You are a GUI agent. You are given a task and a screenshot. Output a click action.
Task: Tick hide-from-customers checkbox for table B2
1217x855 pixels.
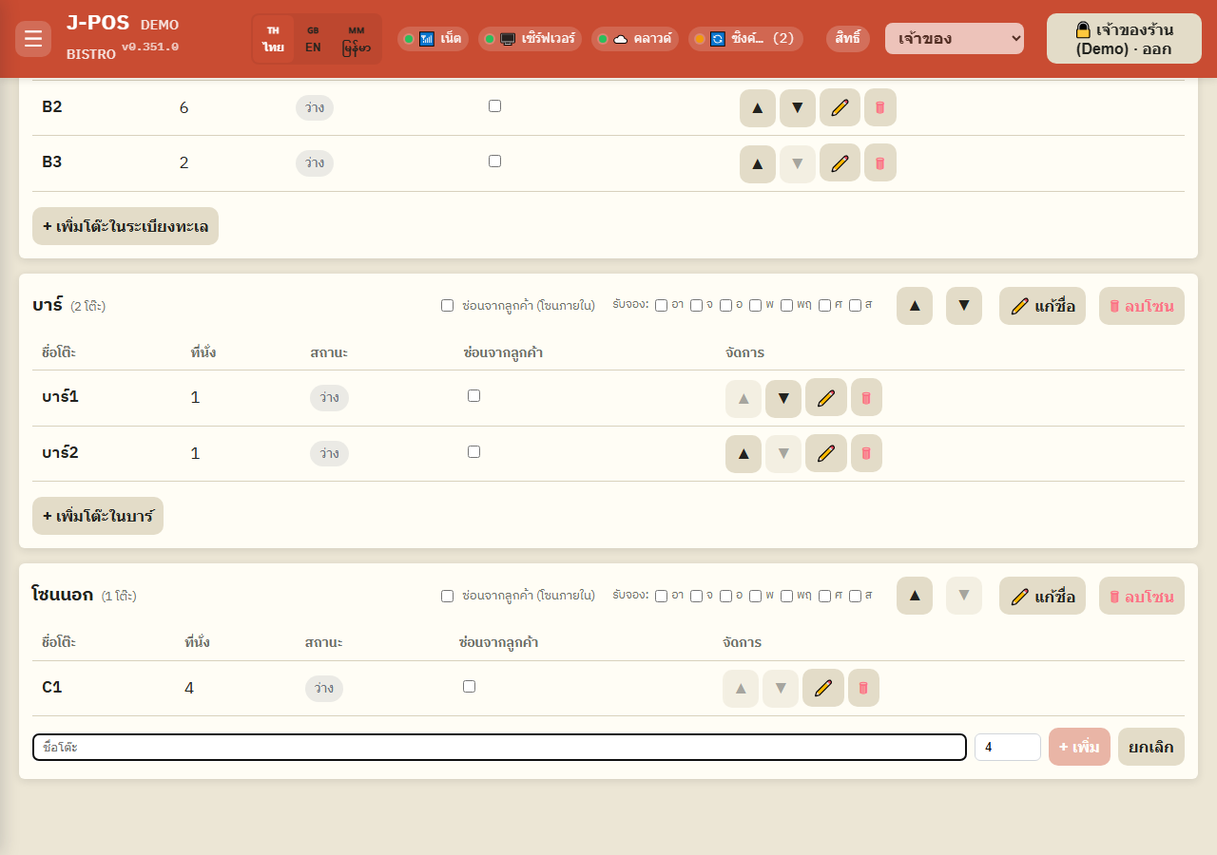(x=494, y=106)
